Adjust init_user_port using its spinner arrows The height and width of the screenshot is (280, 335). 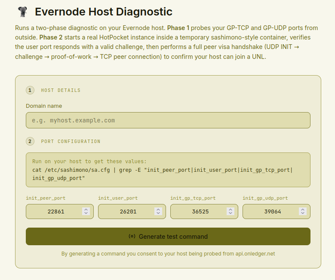(158, 211)
